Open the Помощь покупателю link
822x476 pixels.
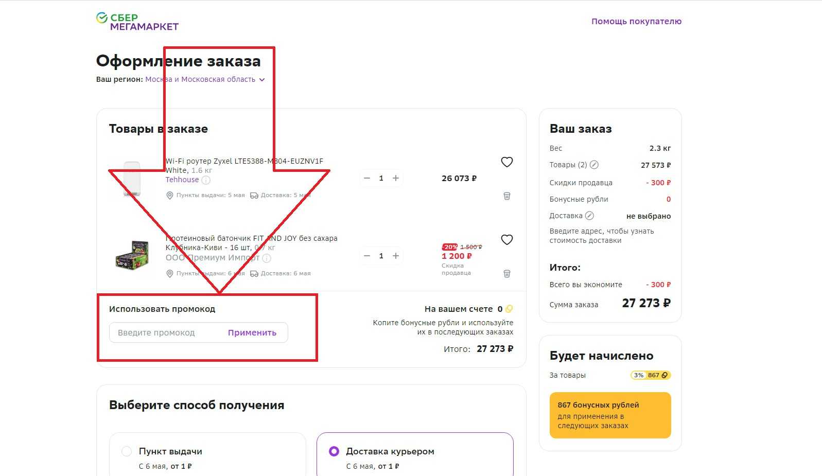pyautogui.click(x=636, y=21)
